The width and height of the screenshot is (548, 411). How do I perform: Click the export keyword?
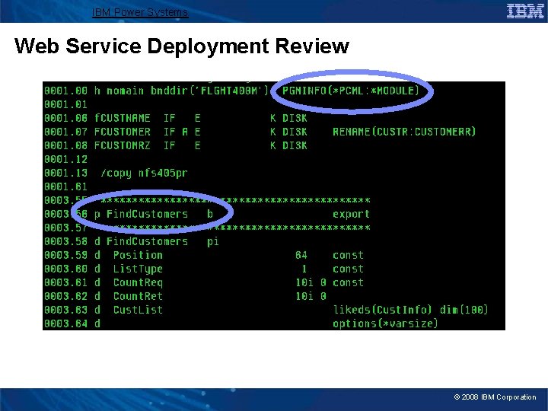[x=351, y=214]
